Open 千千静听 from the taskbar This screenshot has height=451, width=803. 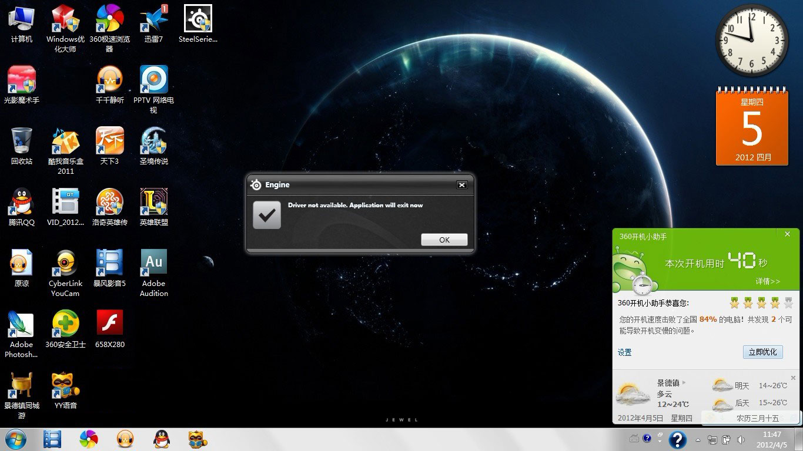point(125,439)
